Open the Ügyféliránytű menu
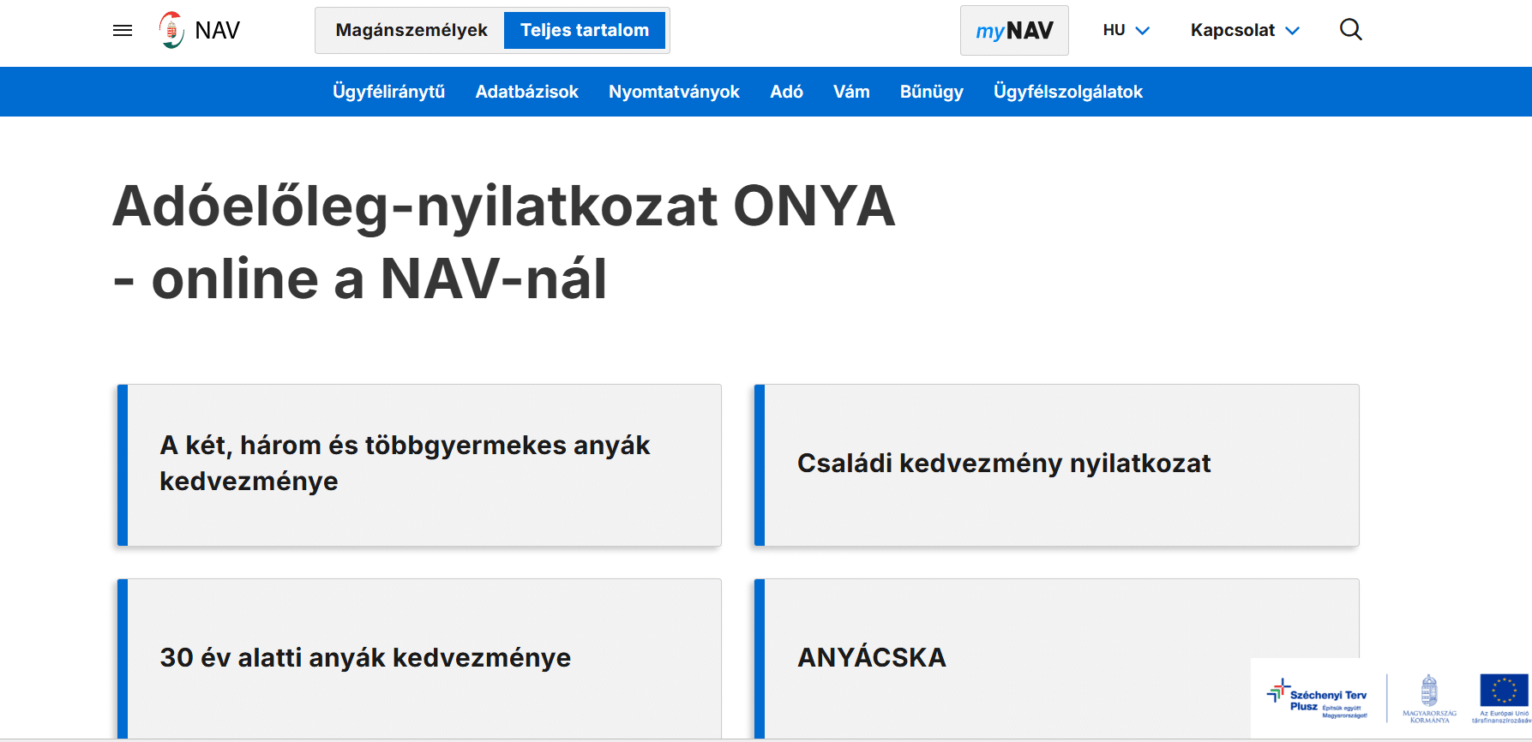 coord(388,92)
